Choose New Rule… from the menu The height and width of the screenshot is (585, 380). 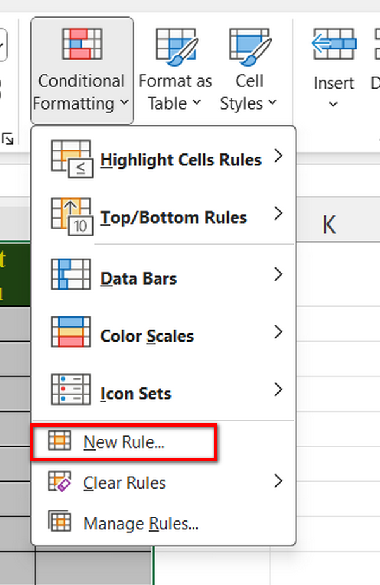point(123,442)
